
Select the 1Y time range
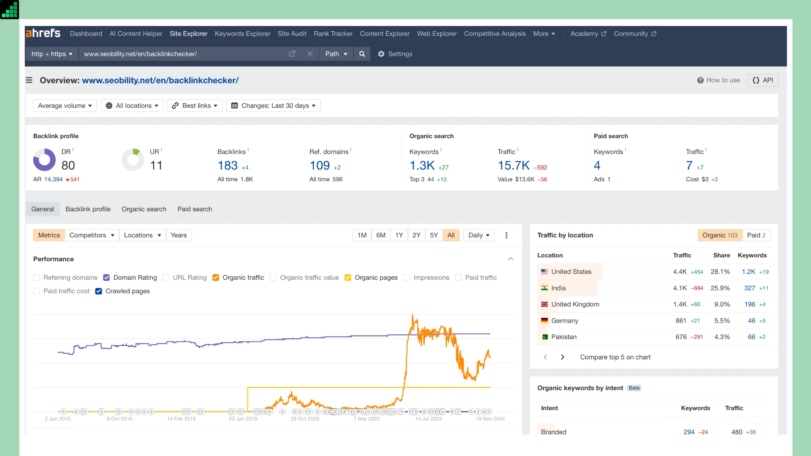pos(399,235)
